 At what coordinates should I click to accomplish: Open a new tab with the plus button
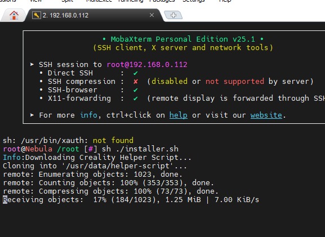173,15
